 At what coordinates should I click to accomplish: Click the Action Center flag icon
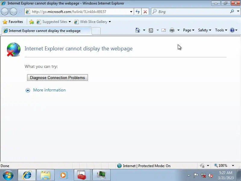coord(196,175)
